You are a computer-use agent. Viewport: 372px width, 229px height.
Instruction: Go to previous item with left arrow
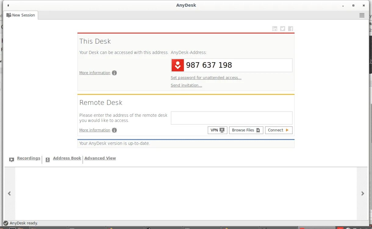coord(9,193)
